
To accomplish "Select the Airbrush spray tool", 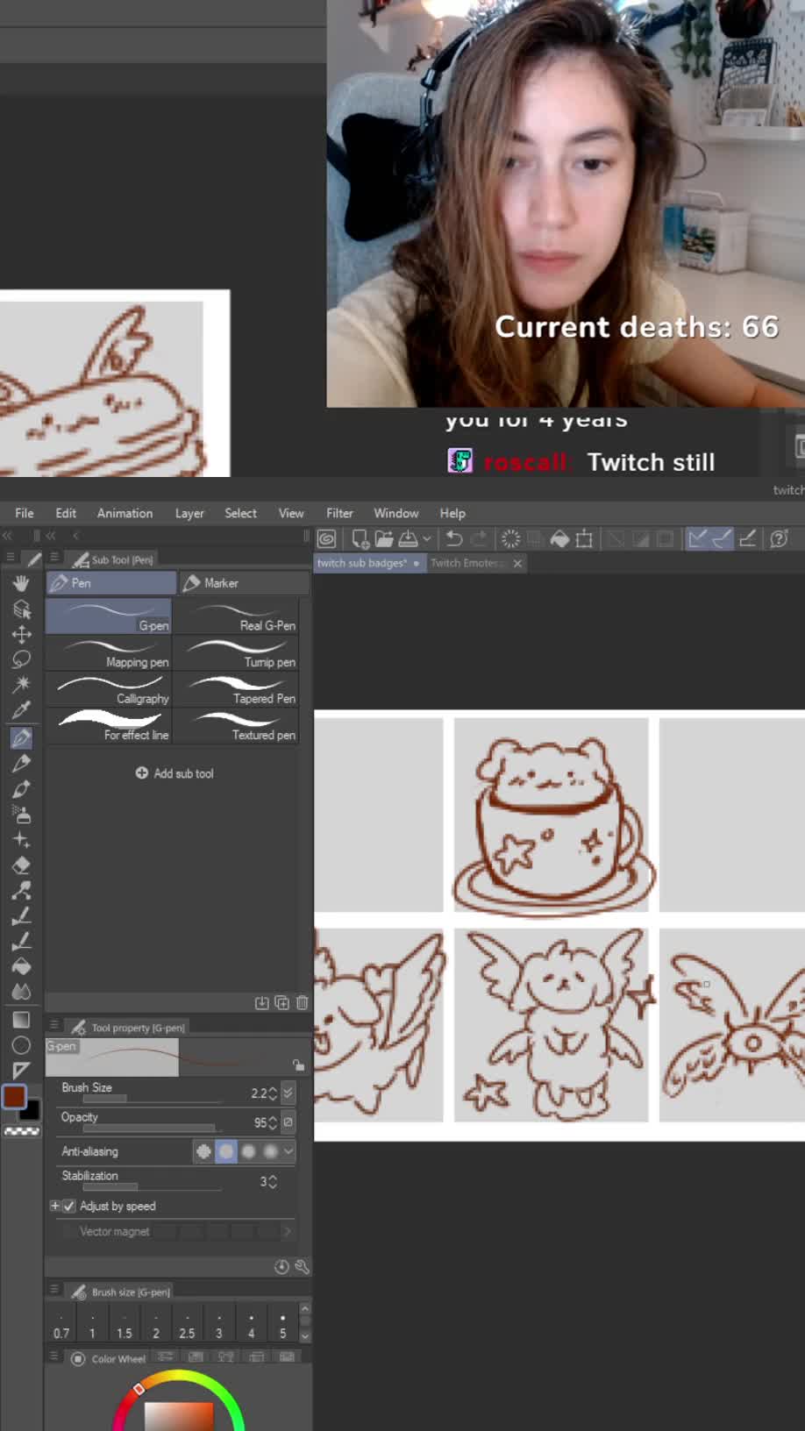I will [x=22, y=814].
